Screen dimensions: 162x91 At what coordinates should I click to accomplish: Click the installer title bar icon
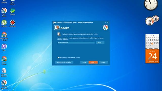pos(54,22)
